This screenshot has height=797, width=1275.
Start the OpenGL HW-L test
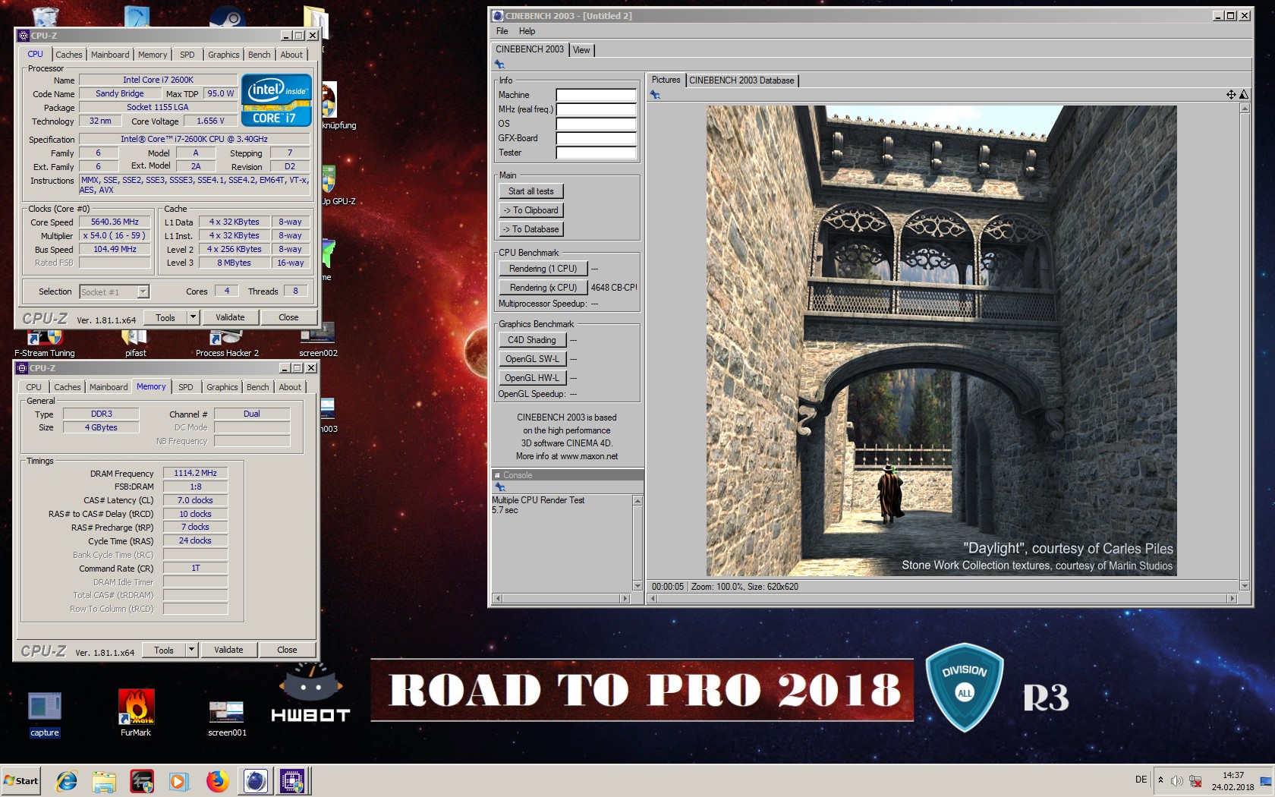coord(531,378)
